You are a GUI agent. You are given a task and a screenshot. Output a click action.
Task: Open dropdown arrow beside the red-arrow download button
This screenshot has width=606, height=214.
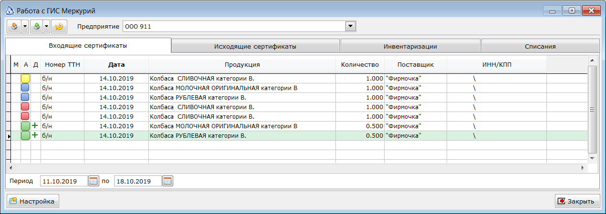25,27
